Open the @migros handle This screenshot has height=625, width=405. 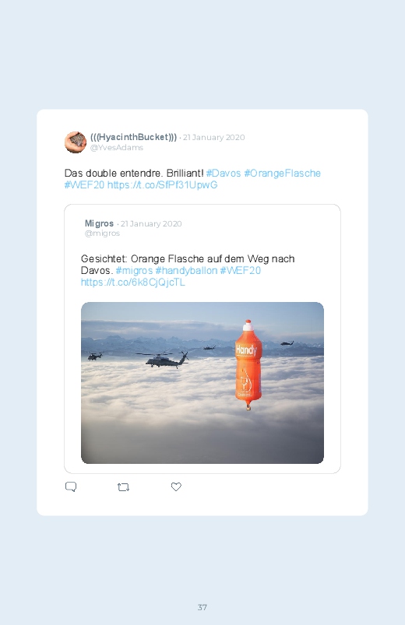(102, 233)
